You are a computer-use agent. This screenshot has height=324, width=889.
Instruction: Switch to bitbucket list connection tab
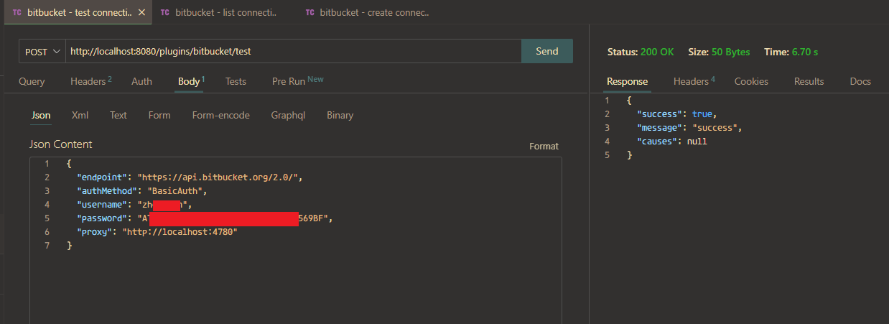[x=219, y=13]
